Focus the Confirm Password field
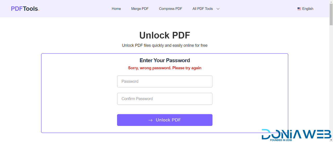Screen dimensions: 333x142 [165, 99]
